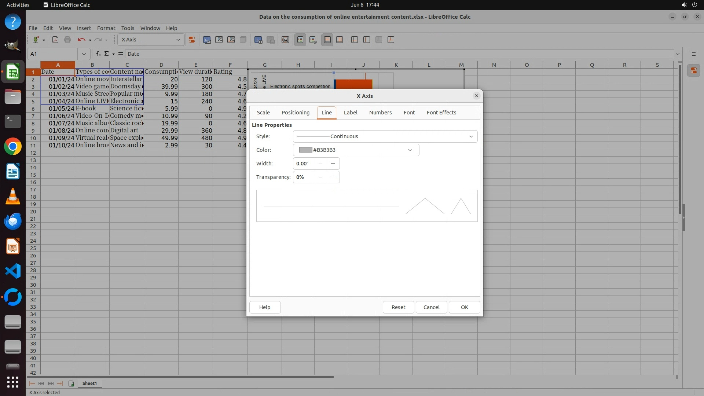Confirm dialog with the OK button
The height and width of the screenshot is (396, 704).
click(x=464, y=307)
